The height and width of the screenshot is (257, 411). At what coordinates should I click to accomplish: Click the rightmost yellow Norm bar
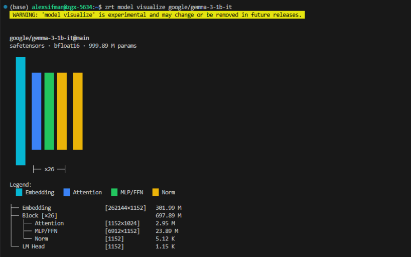click(x=78, y=111)
